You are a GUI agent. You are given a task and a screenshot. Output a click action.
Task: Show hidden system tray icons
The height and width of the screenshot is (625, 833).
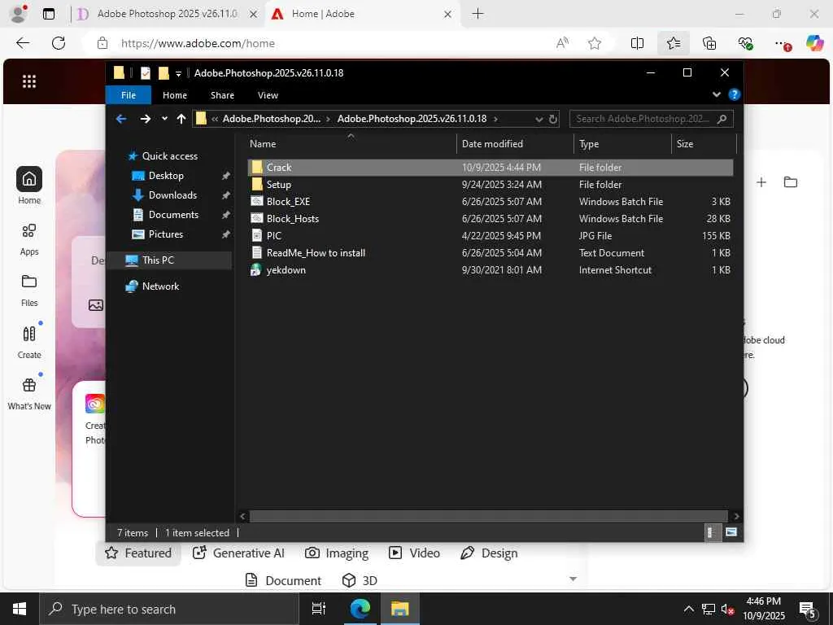click(x=688, y=609)
